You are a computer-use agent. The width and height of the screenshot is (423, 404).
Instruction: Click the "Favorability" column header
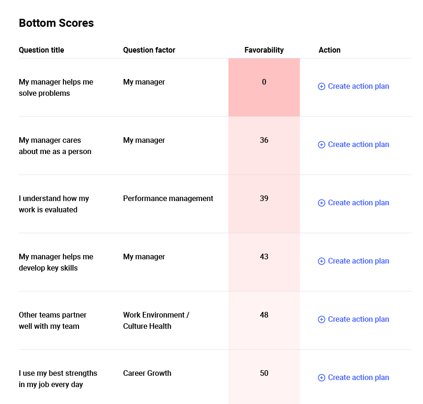pyautogui.click(x=264, y=50)
